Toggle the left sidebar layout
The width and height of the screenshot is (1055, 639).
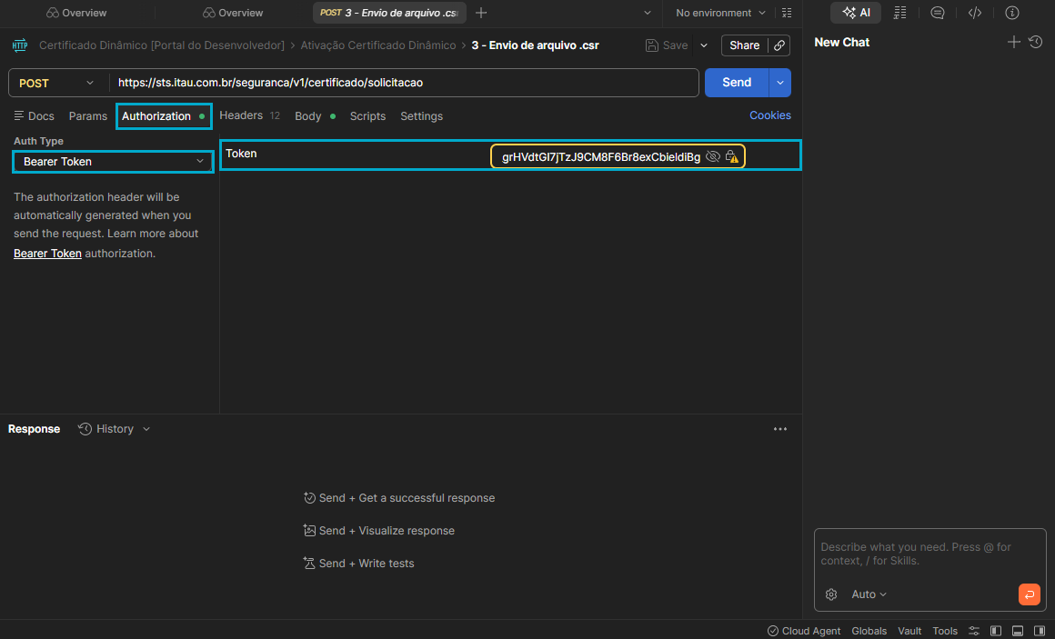pos(996,631)
